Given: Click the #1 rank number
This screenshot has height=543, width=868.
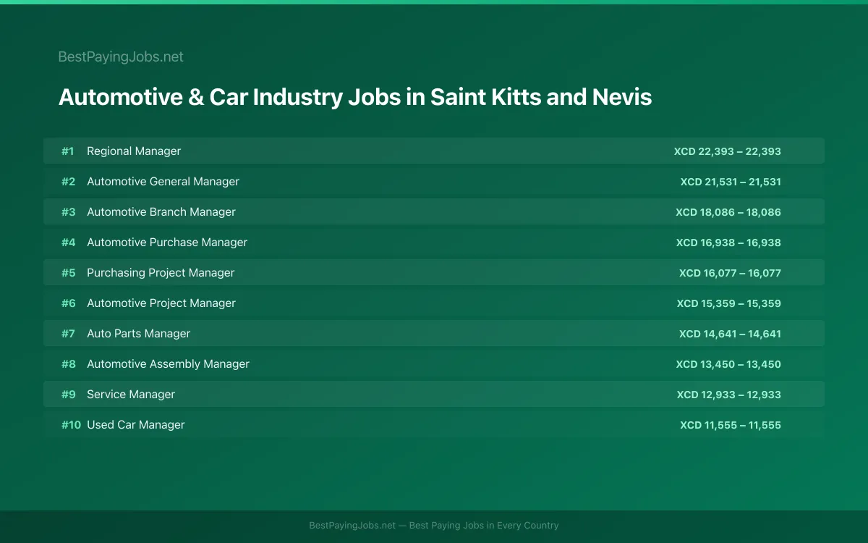Looking at the screenshot, I should click(x=68, y=151).
